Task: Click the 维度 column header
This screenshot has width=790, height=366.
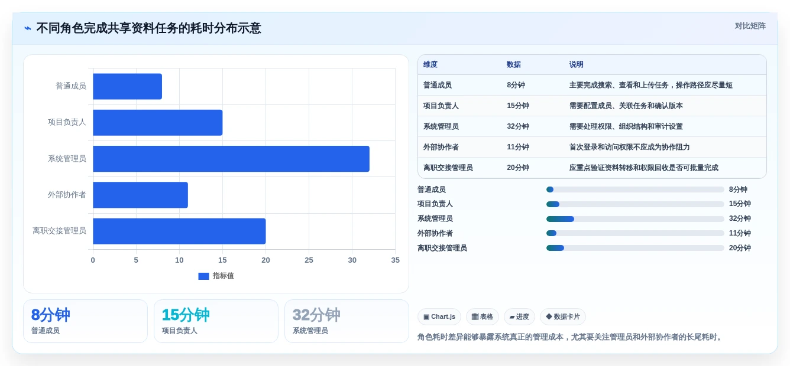Action: click(430, 65)
